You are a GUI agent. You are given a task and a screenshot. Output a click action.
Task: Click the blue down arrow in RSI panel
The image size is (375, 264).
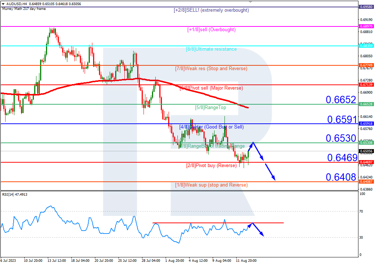coord(259,231)
